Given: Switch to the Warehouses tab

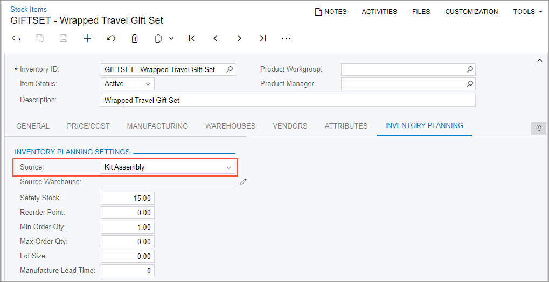Looking at the screenshot, I should tap(231, 126).
